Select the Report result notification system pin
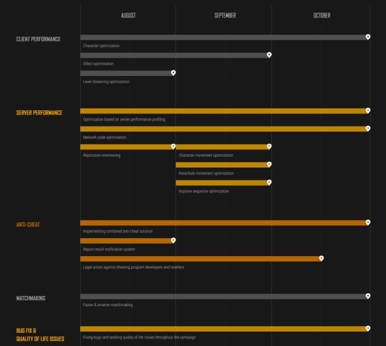386x346 pixels. [173, 241]
